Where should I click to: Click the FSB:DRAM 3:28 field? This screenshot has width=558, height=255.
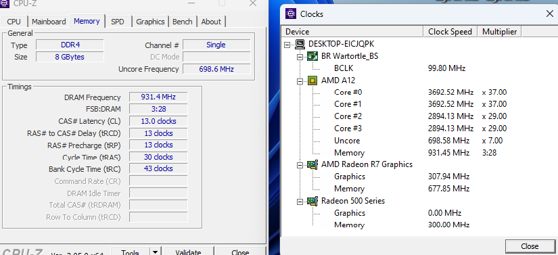coord(158,109)
